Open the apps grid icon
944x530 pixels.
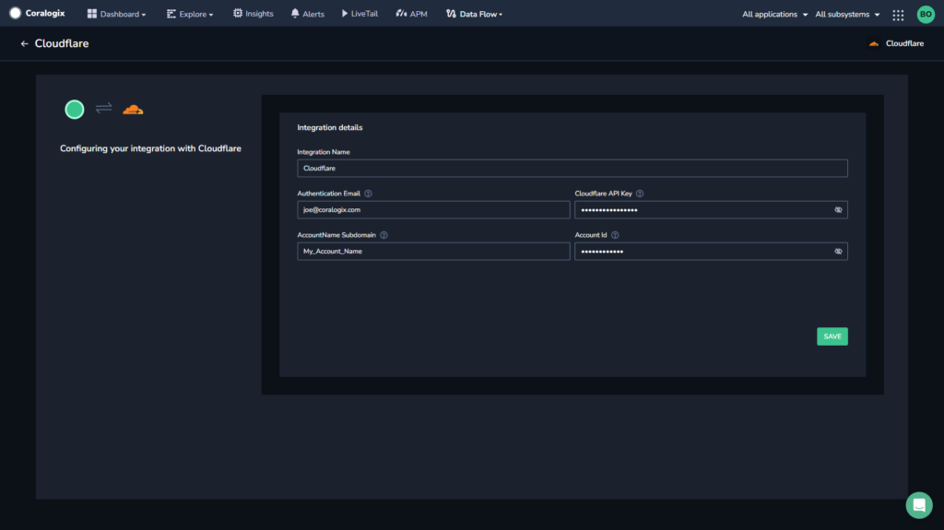click(898, 15)
